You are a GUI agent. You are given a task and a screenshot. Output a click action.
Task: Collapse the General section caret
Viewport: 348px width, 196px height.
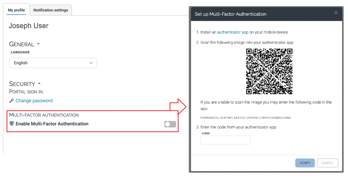(38, 44)
